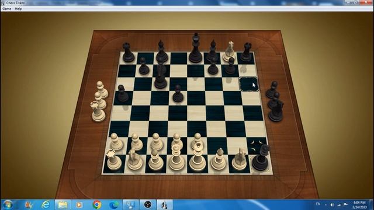
Task: Open the clock showing 6:04 PM
Action: tap(359, 205)
